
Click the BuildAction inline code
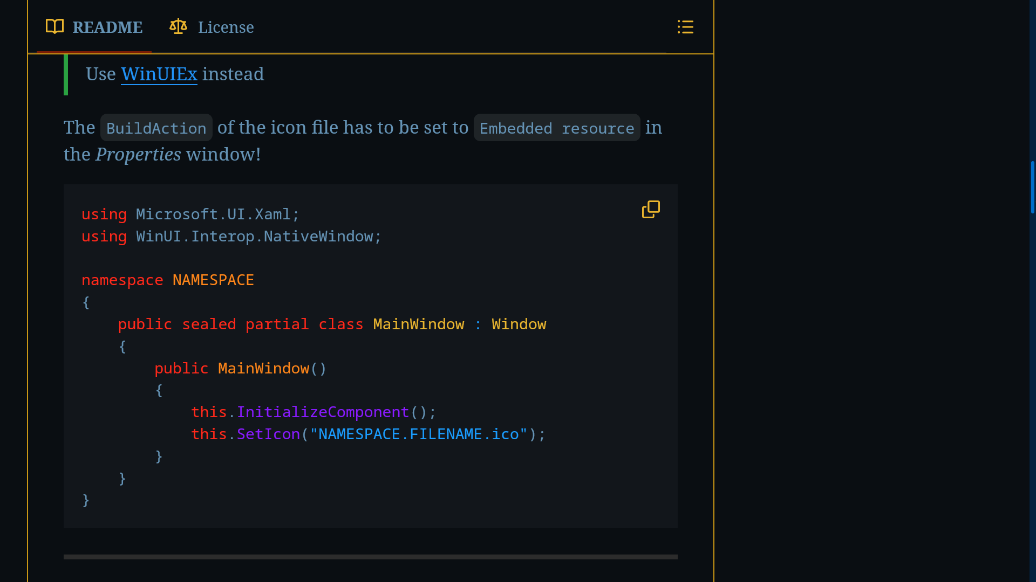(x=156, y=128)
